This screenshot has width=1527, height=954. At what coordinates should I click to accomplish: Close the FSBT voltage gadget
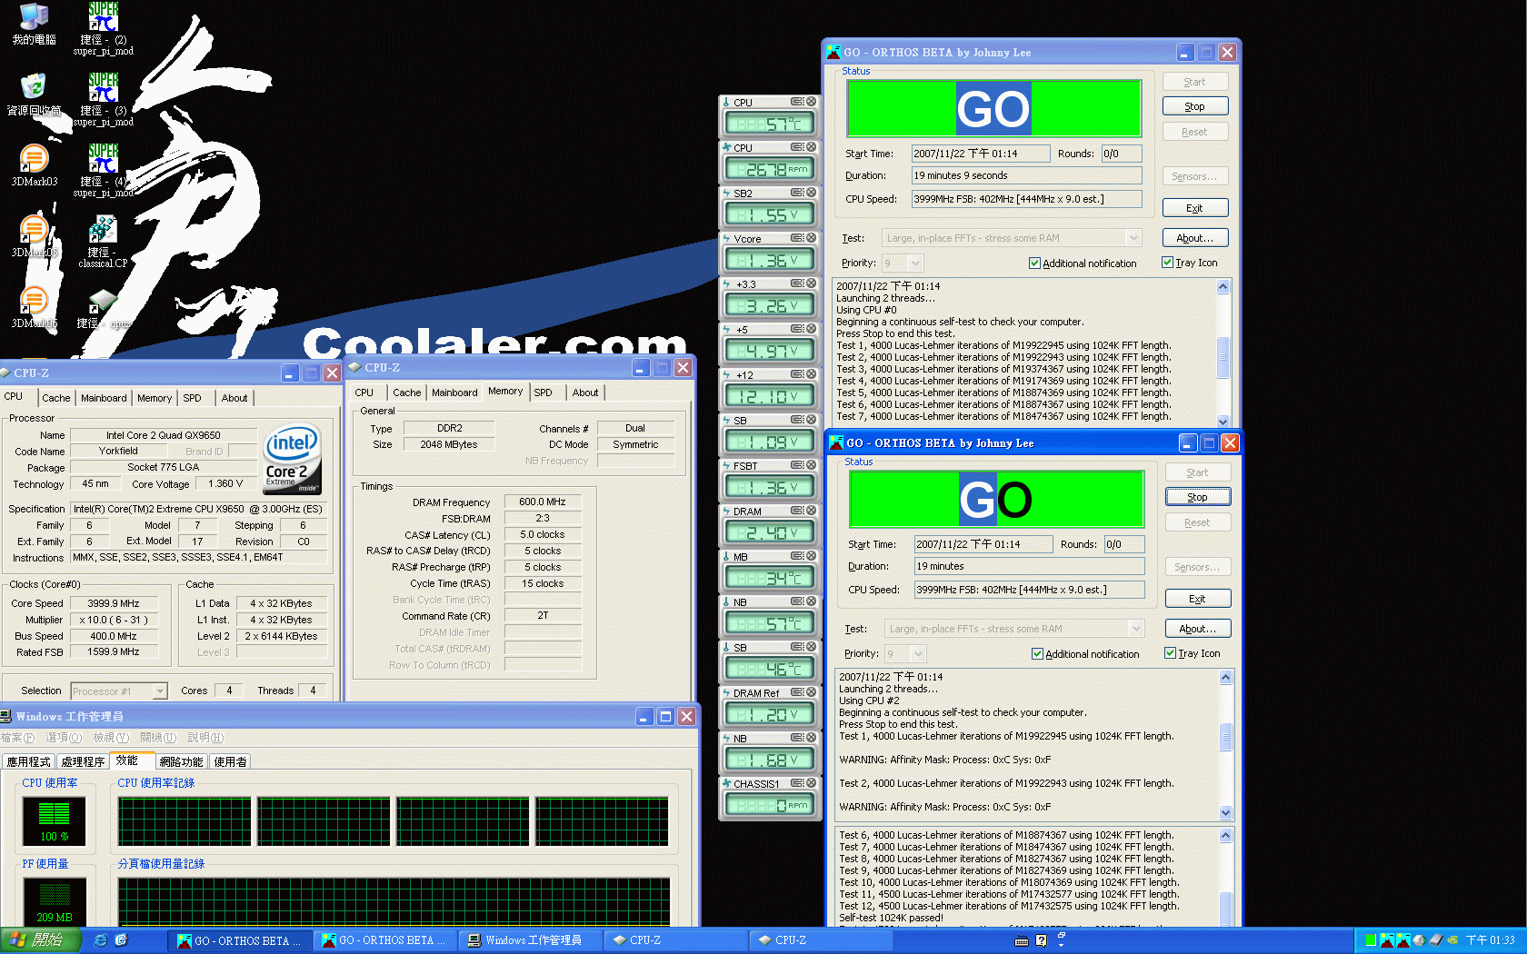click(811, 465)
